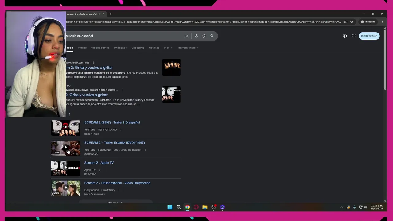Open a new browser tab
Viewport: 393px width, 221px height.
111,14
